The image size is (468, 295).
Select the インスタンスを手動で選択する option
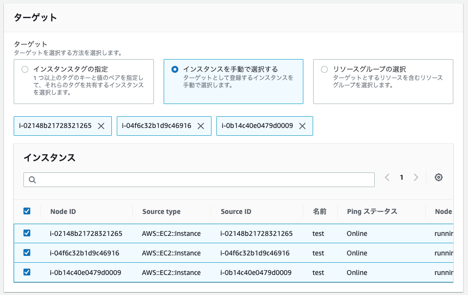click(x=175, y=69)
